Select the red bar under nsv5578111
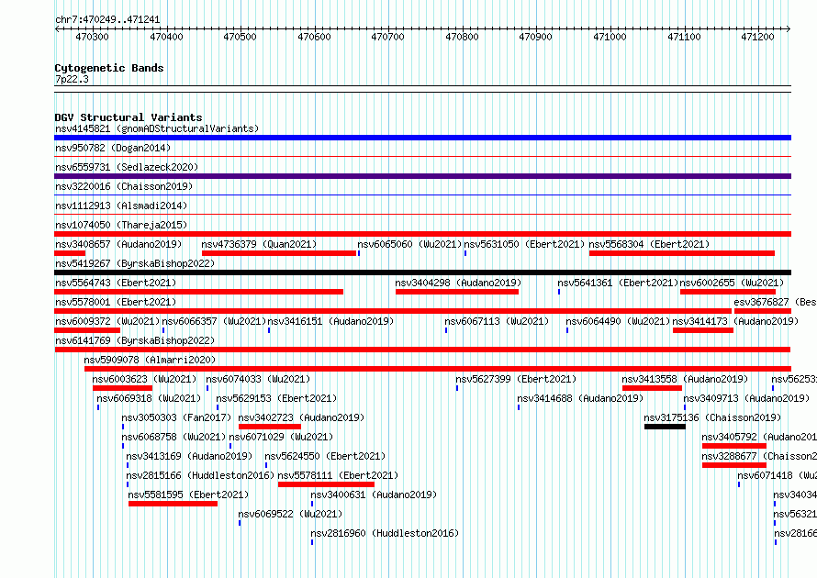This screenshot has width=817, height=578. (326, 484)
